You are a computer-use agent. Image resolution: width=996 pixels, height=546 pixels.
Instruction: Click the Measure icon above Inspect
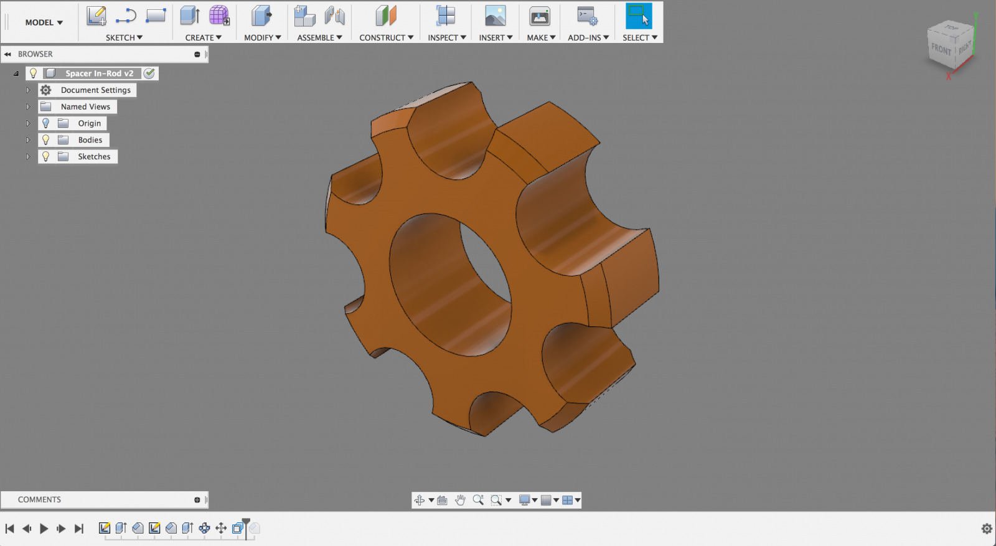446,16
